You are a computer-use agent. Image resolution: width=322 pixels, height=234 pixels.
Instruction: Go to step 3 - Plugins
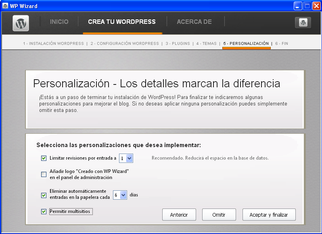[178, 43]
